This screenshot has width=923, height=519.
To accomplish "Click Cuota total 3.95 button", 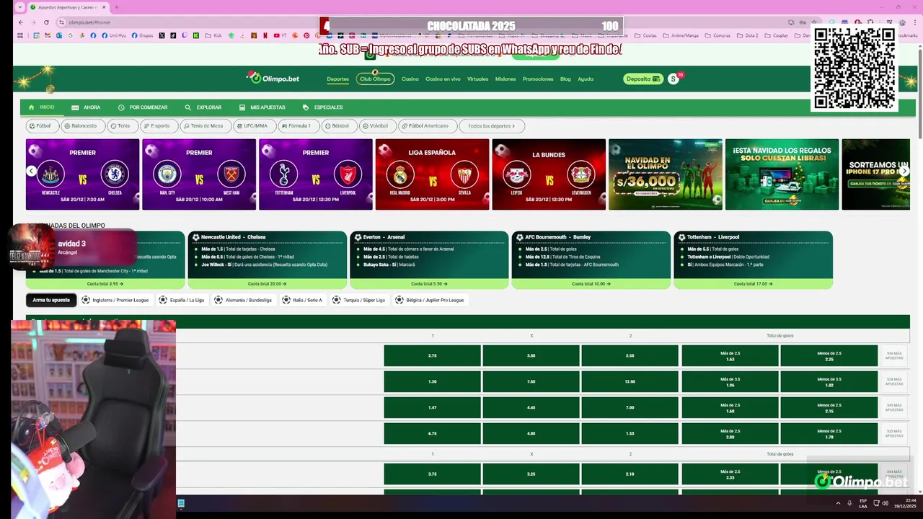I will pos(105,284).
